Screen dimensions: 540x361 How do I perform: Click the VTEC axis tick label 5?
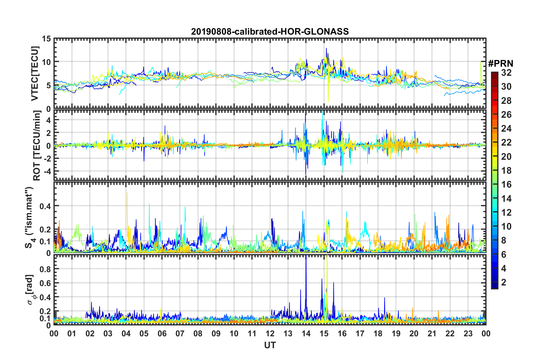coord(49,86)
